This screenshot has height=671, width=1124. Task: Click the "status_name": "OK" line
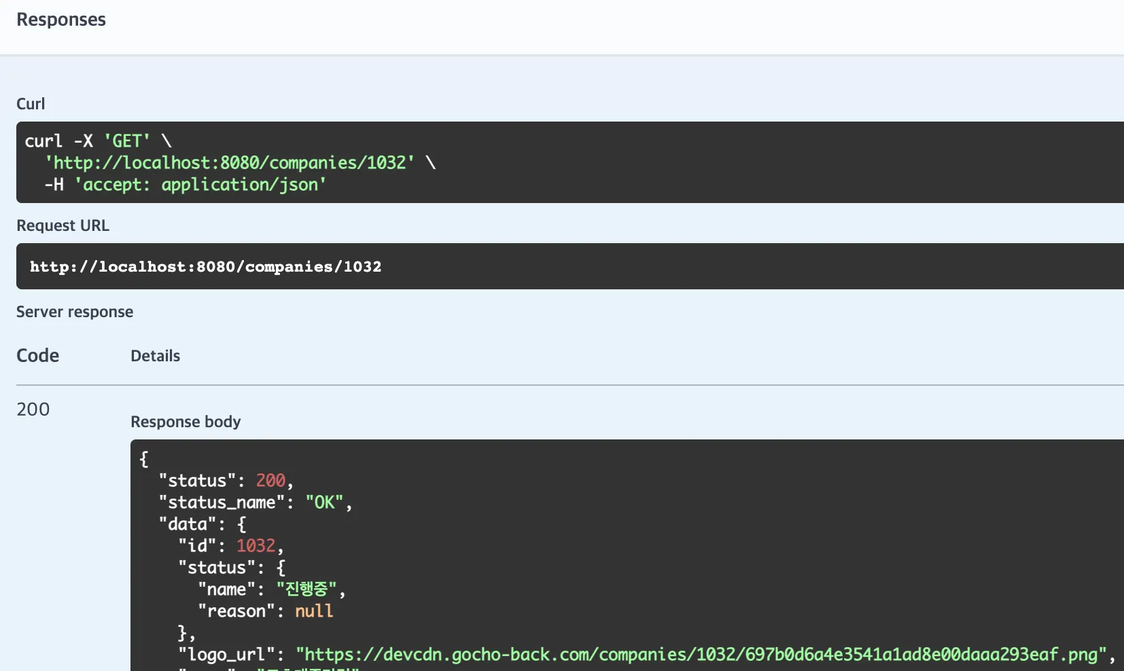click(255, 503)
